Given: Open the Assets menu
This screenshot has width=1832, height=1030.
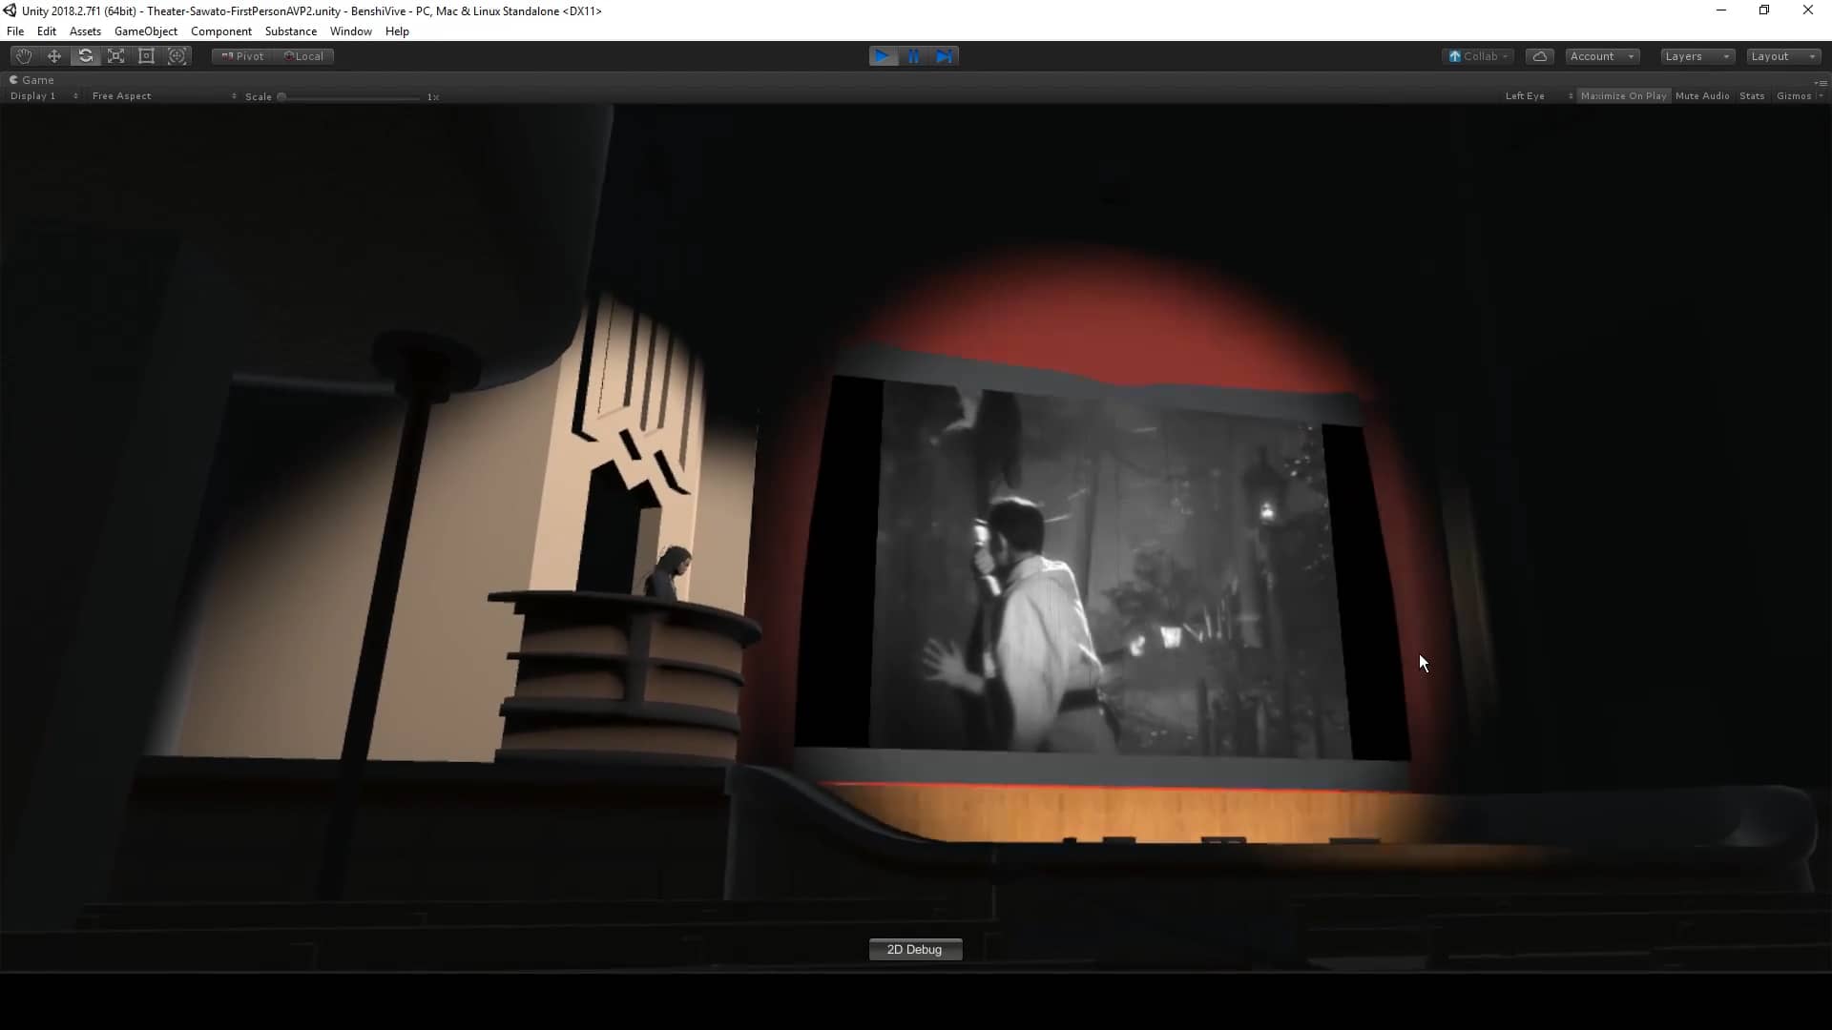Looking at the screenshot, I should pyautogui.click(x=85, y=31).
